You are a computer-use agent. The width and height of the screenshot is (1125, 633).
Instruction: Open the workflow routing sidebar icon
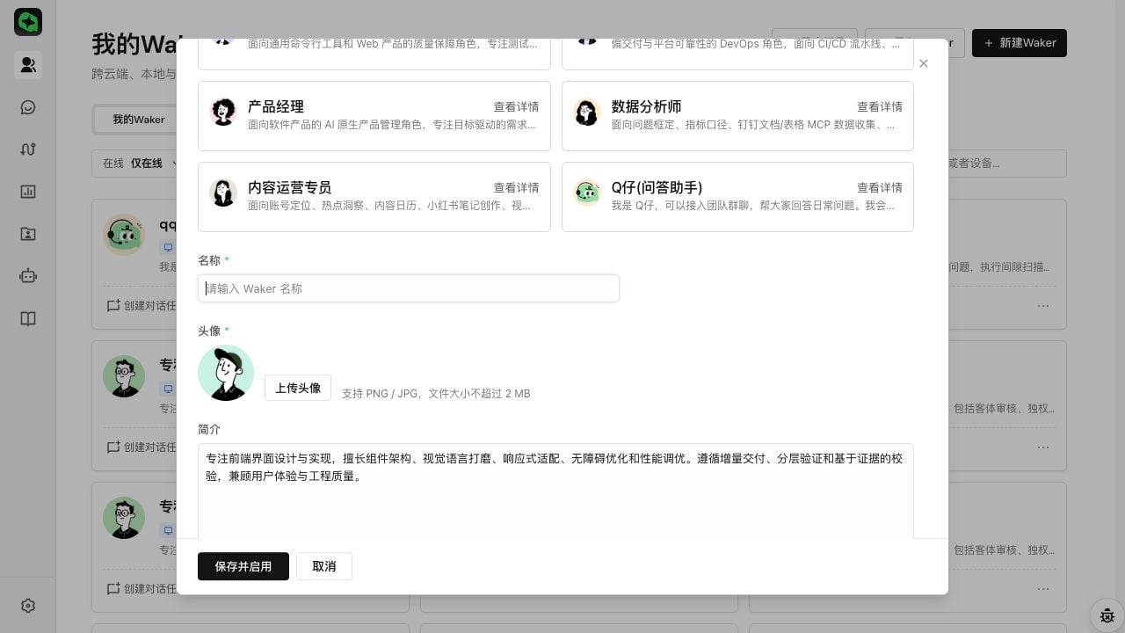(x=28, y=149)
